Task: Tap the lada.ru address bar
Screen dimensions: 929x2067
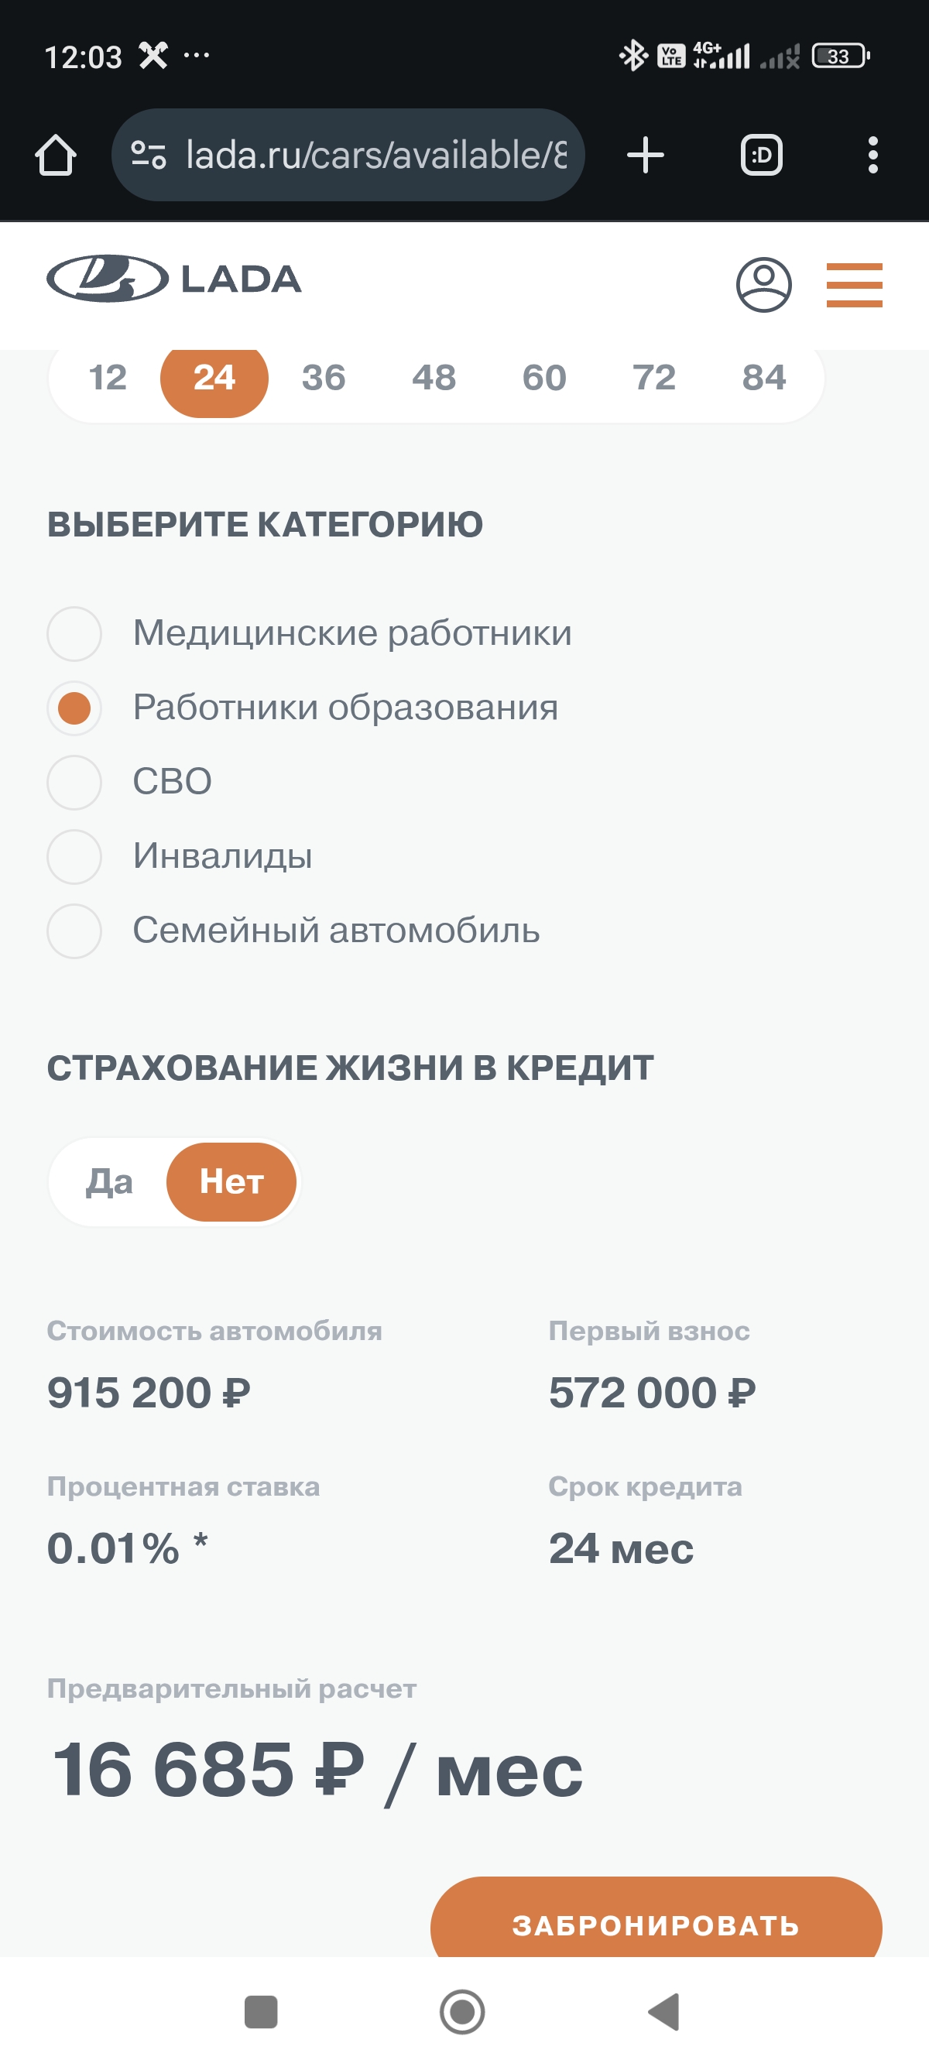Action: pos(348,155)
